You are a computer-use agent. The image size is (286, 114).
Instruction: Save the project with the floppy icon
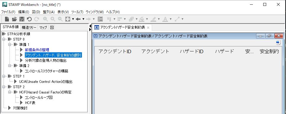click(x=22, y=19)
